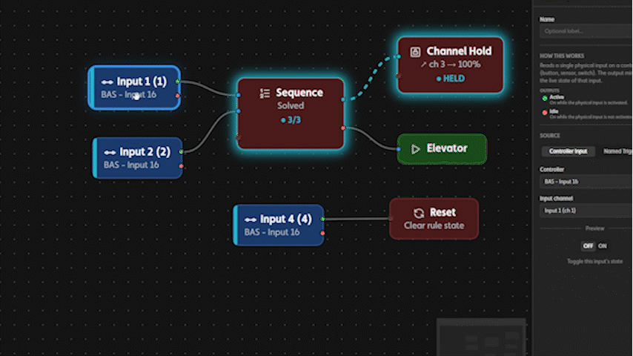Image resolution: width=633 pixels, height=356 pixels.
Task: Click the red Idle output indicator in side panel
Action: coord(545,113)
